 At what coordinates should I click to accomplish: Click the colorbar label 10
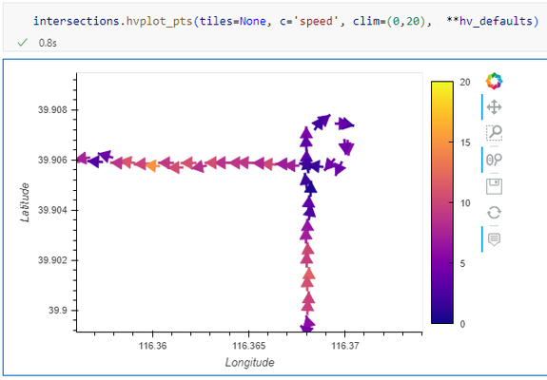465,203
